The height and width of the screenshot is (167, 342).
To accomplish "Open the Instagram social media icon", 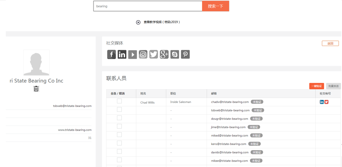I will click(x=143, y=54).
